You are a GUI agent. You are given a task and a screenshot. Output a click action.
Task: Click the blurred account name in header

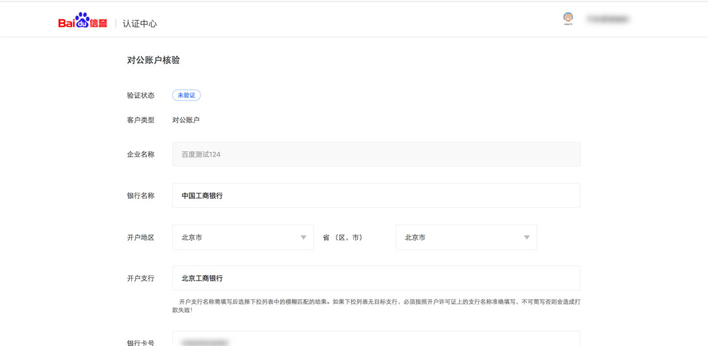point(608,19)
